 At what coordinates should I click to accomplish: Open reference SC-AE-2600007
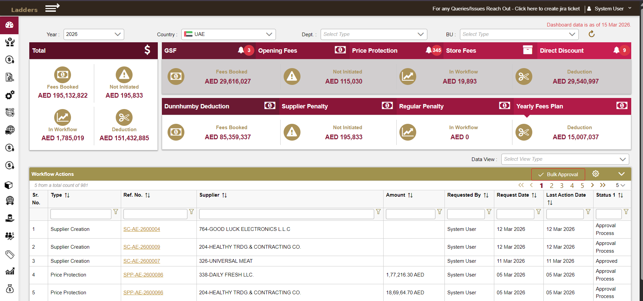click(142, 261)
